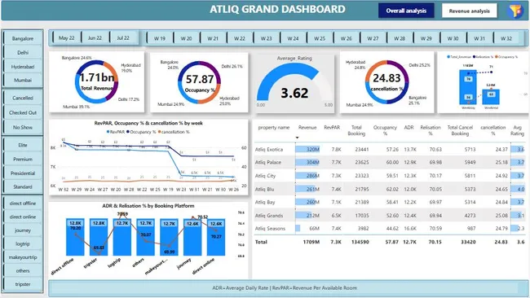Viewport: 530px width, 298px height.
Task: Click the 57.87 Occupancy % donut
Action: point(200,82)
